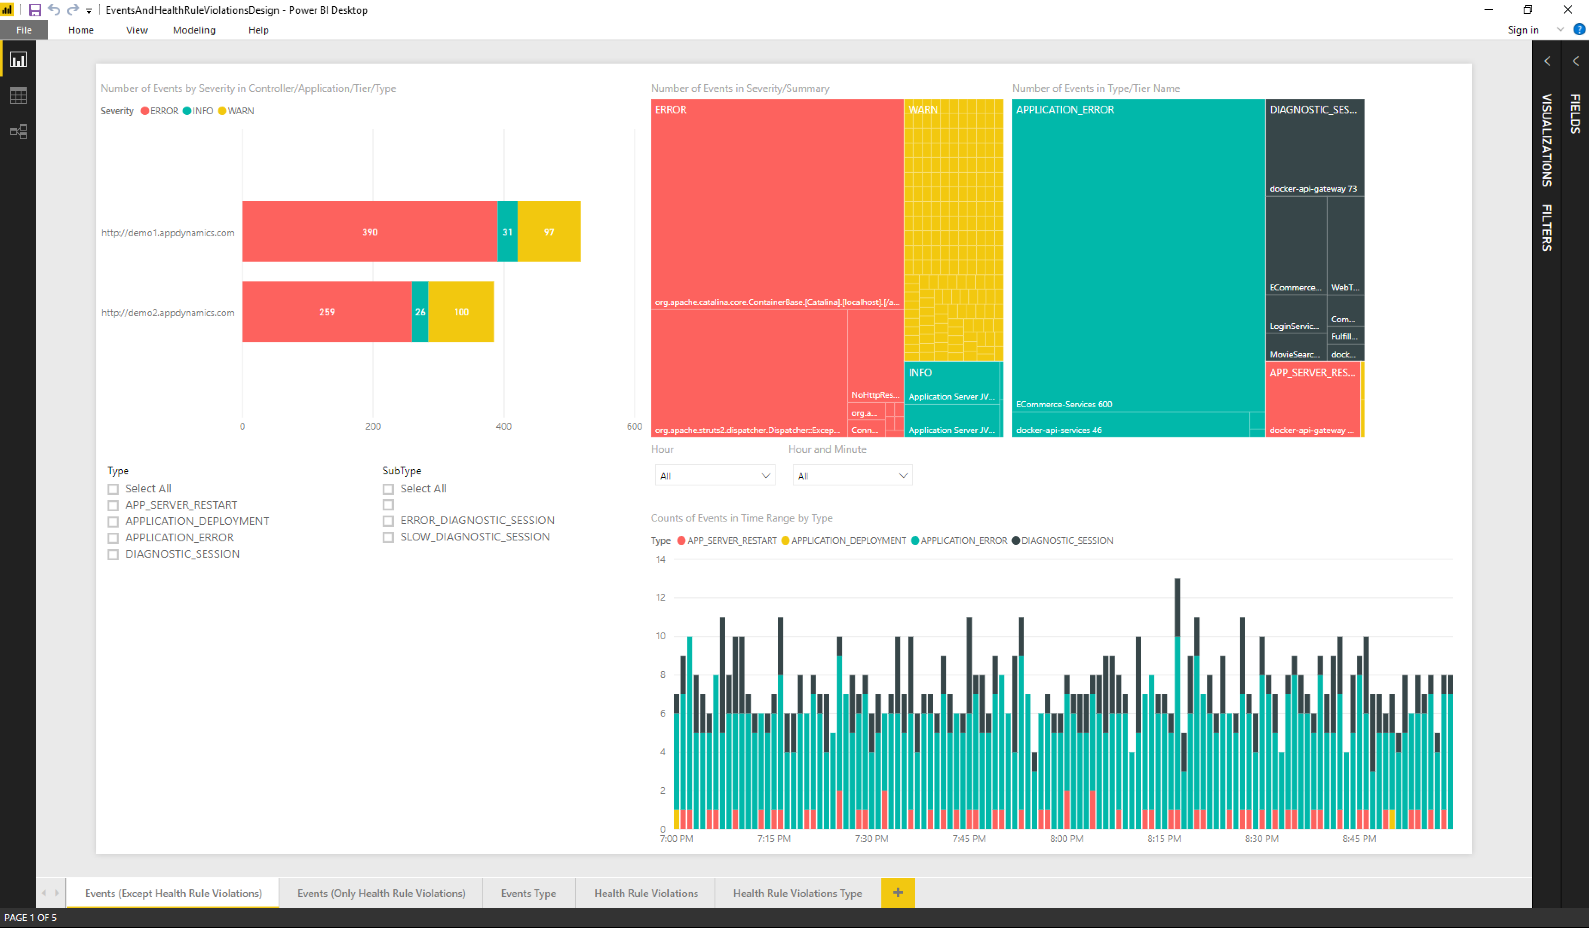Enable the SLOW_DIAGNOSTIC_SESSION subtype checkbox

click(388, 537)
